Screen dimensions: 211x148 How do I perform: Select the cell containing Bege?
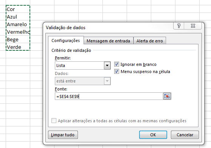point(18,39)
